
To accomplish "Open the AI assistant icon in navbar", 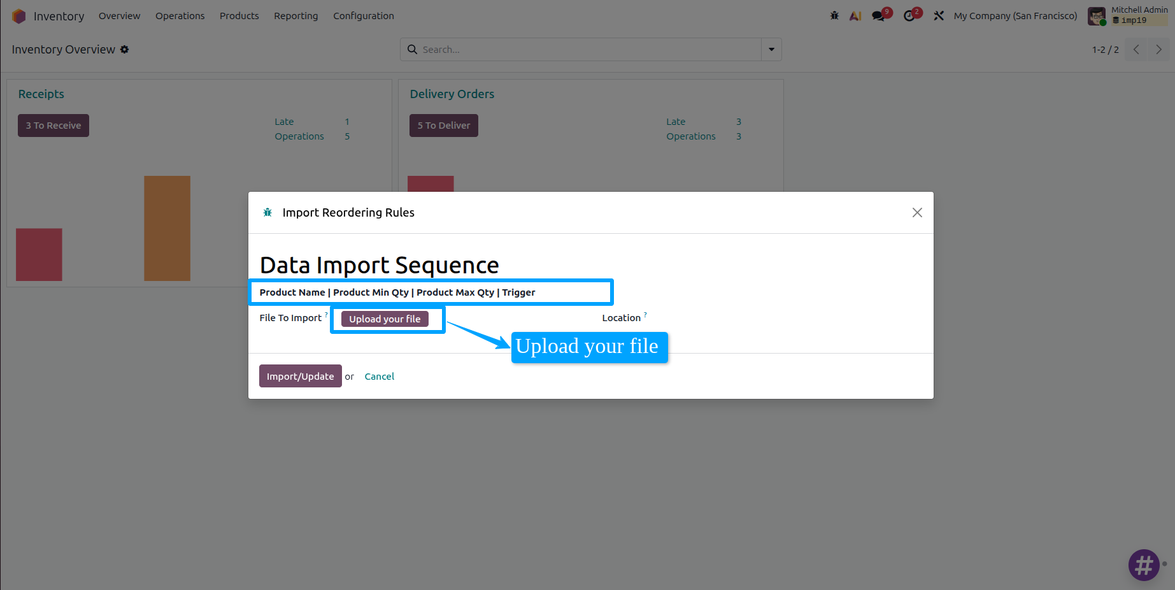I will 855,16.
